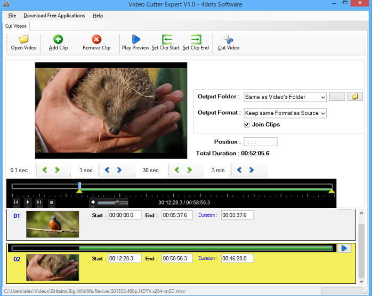
Task: Click the Start time field of clip 01
Action: click(x=125, y=215)
